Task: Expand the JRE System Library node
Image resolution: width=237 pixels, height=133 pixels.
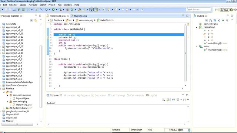Action: coord(4,108)
